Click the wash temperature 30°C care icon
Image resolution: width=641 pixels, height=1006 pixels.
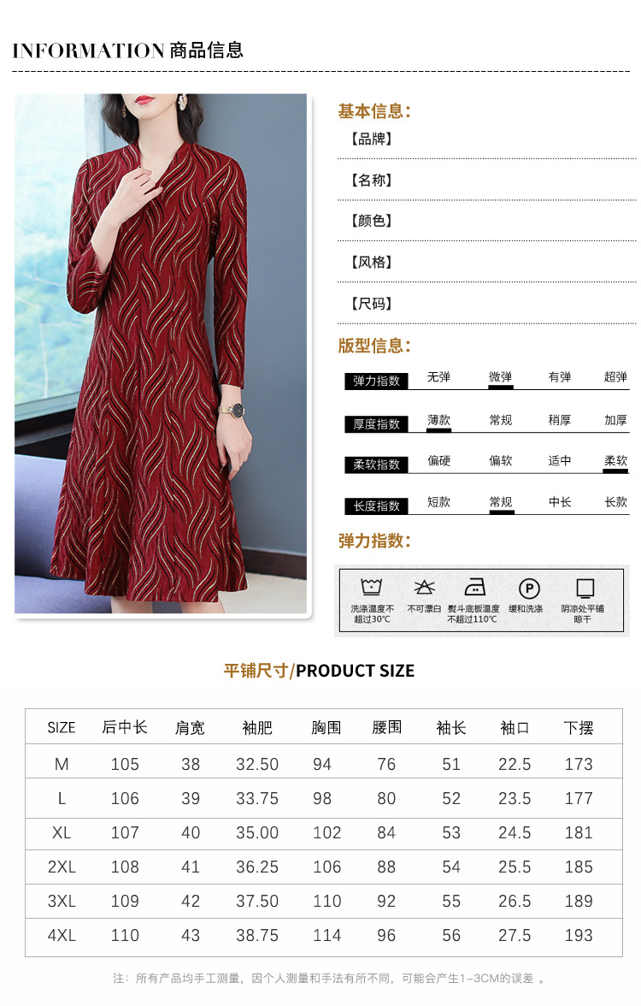tap(371, 587)
